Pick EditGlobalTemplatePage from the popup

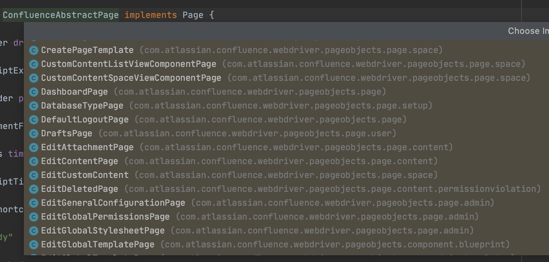286,244
